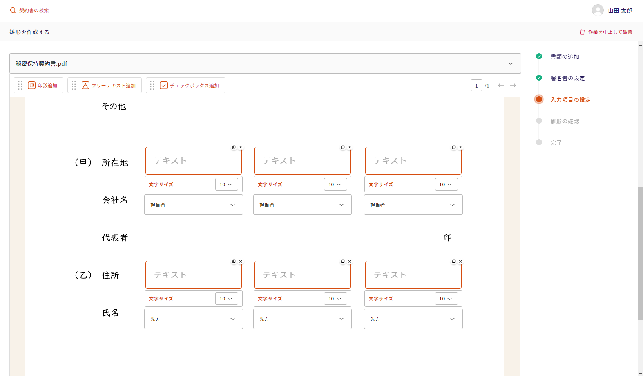Duplicate the first 所在地 text field
The image size is (643, 376).
(234, 147)
